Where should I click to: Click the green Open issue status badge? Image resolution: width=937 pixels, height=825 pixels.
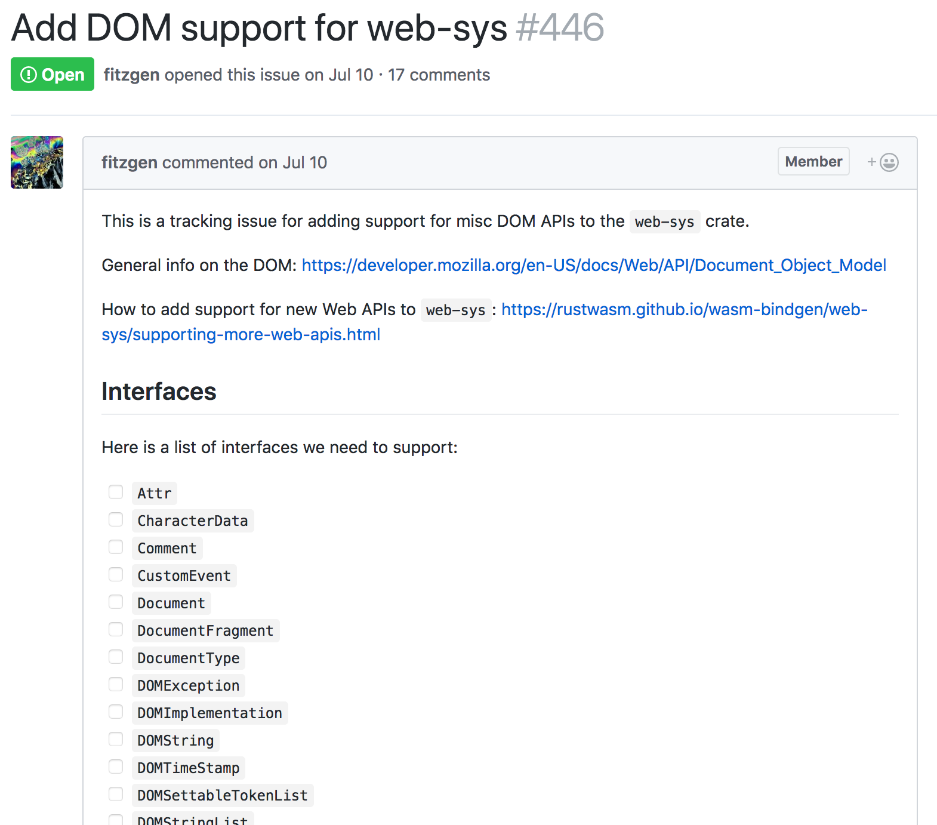click(53, 75)
